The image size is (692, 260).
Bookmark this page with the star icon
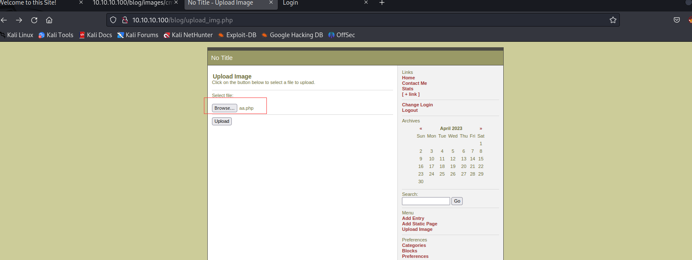click(x=613, y=20)
